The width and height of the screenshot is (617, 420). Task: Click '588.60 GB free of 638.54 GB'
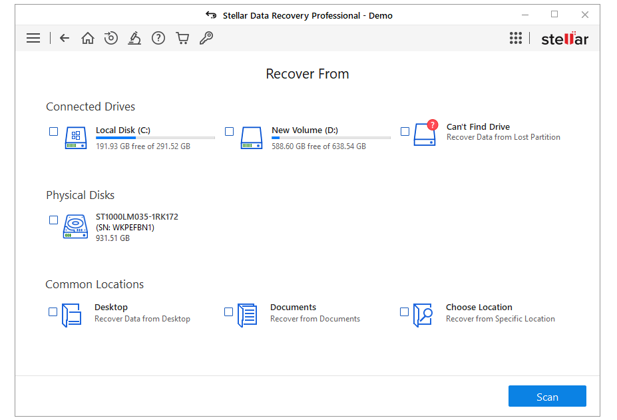coord(319,146)
